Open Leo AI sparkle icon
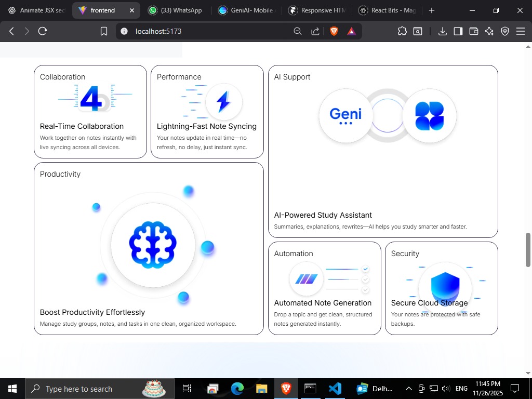 [489, 31]
